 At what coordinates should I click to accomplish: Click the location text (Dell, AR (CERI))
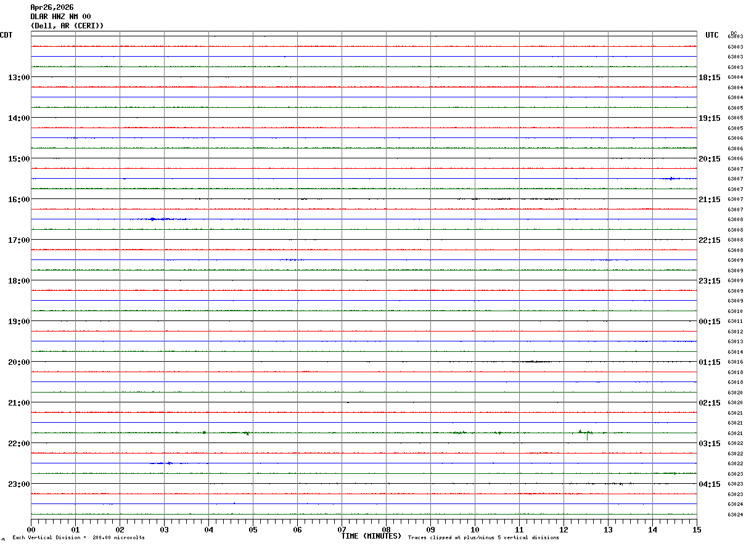(x=67, y=26)
